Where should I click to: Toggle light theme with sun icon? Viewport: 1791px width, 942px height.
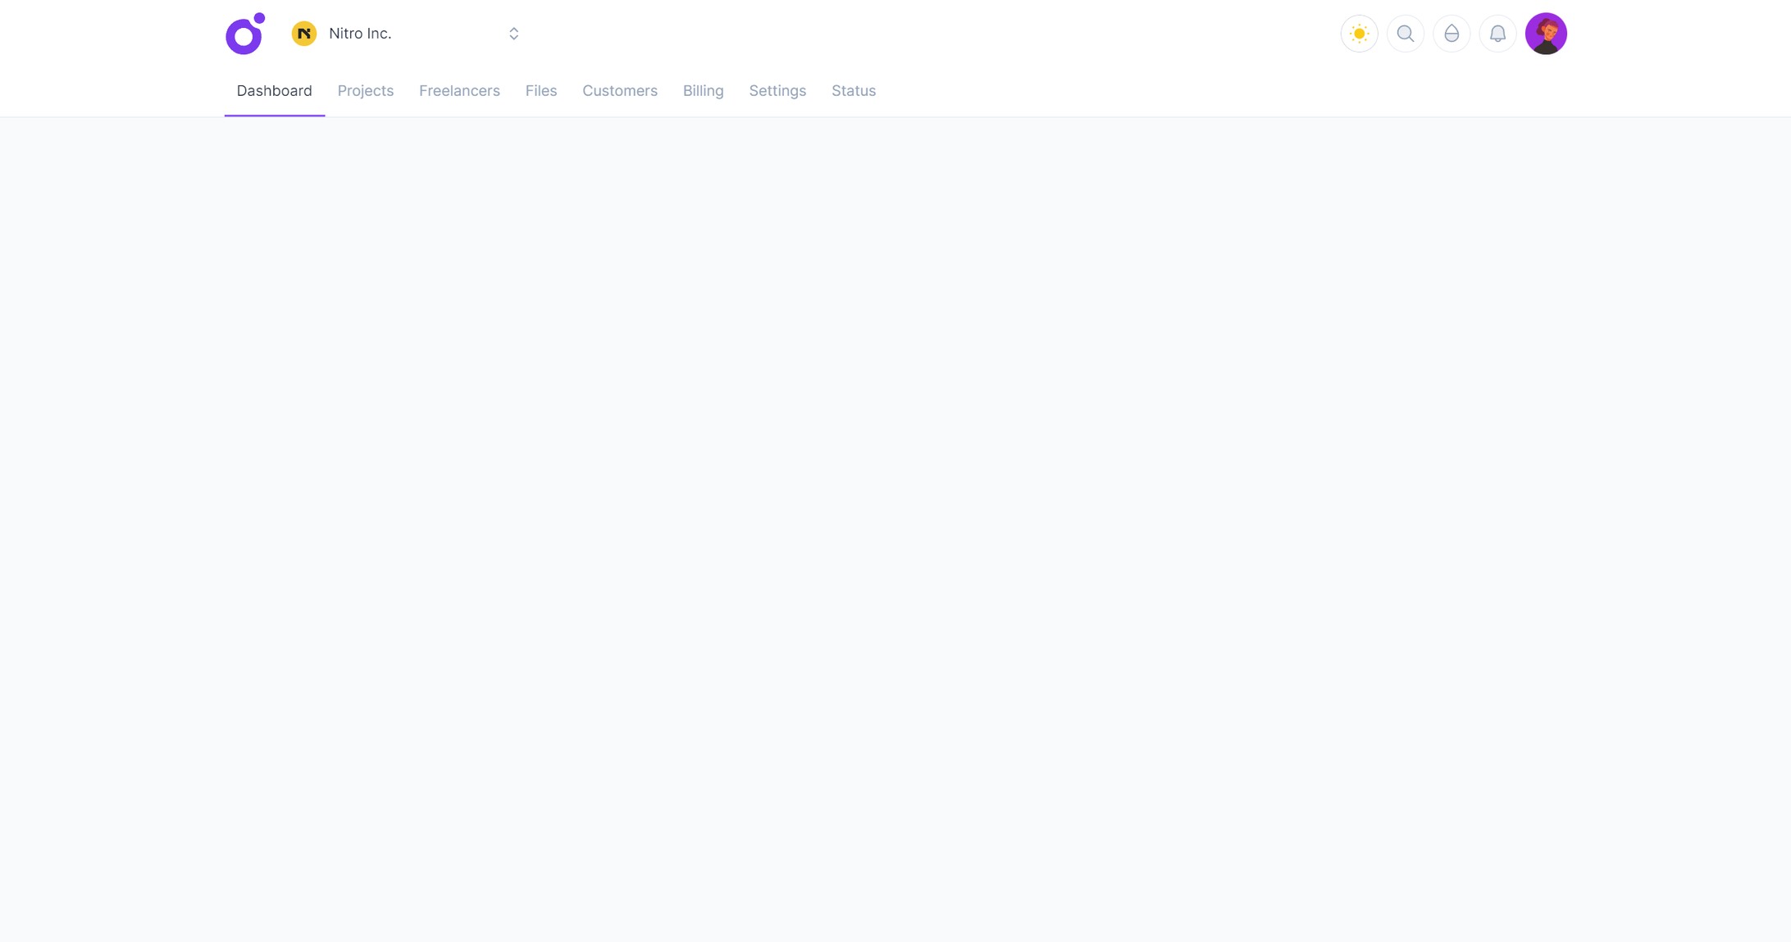click(1359, 34)
